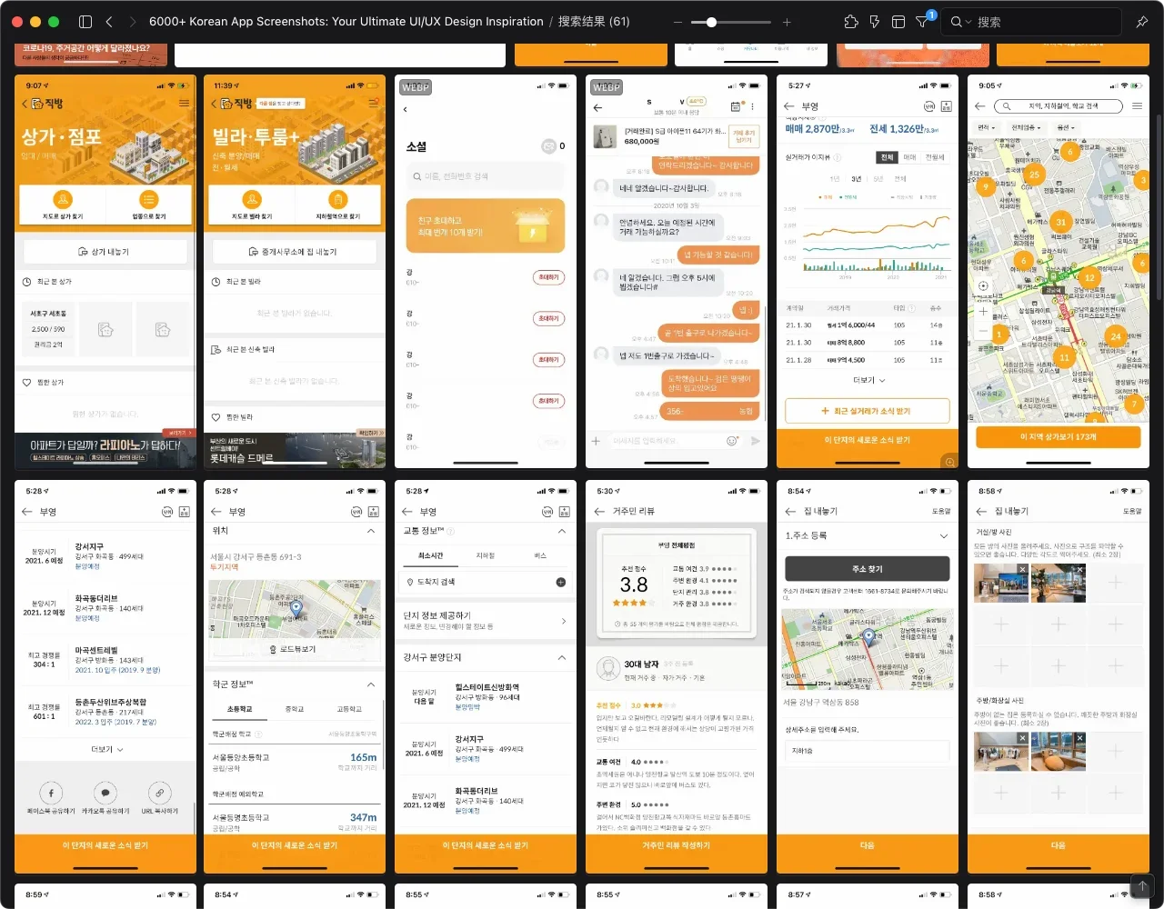Select the 빌라·투룸+ screenshot thumbnail
This screenshot has height=909, width=1164.
click(x=295, y=271)
